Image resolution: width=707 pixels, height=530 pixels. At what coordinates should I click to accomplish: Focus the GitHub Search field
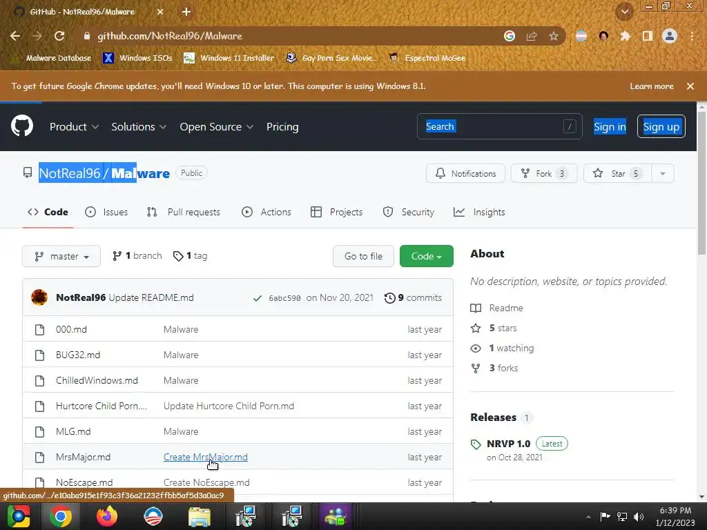pyautogui.click(x=500, y=127)
